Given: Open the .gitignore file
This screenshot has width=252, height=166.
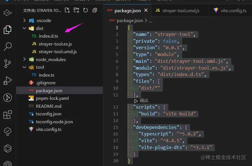Looking at the screenshot, I should pyautogui.click(x=60, y=83).
